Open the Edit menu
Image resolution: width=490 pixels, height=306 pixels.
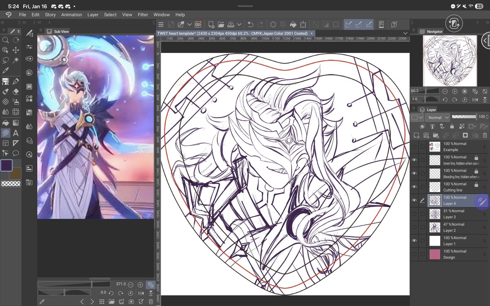click(36, 15)
